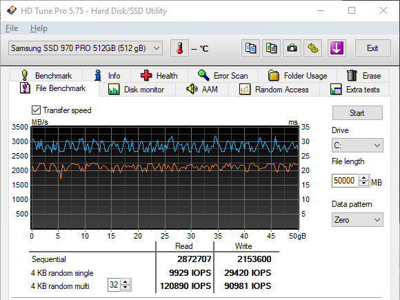Click the Sequential row label
The width and height of the screenshot is (400, 300).
pyautogui.click(x=49, y=259)
